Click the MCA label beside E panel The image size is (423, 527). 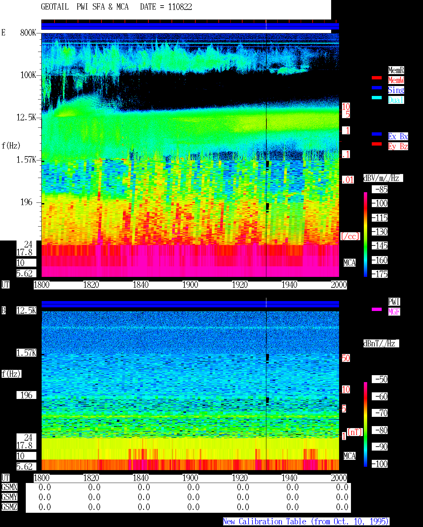350,263
